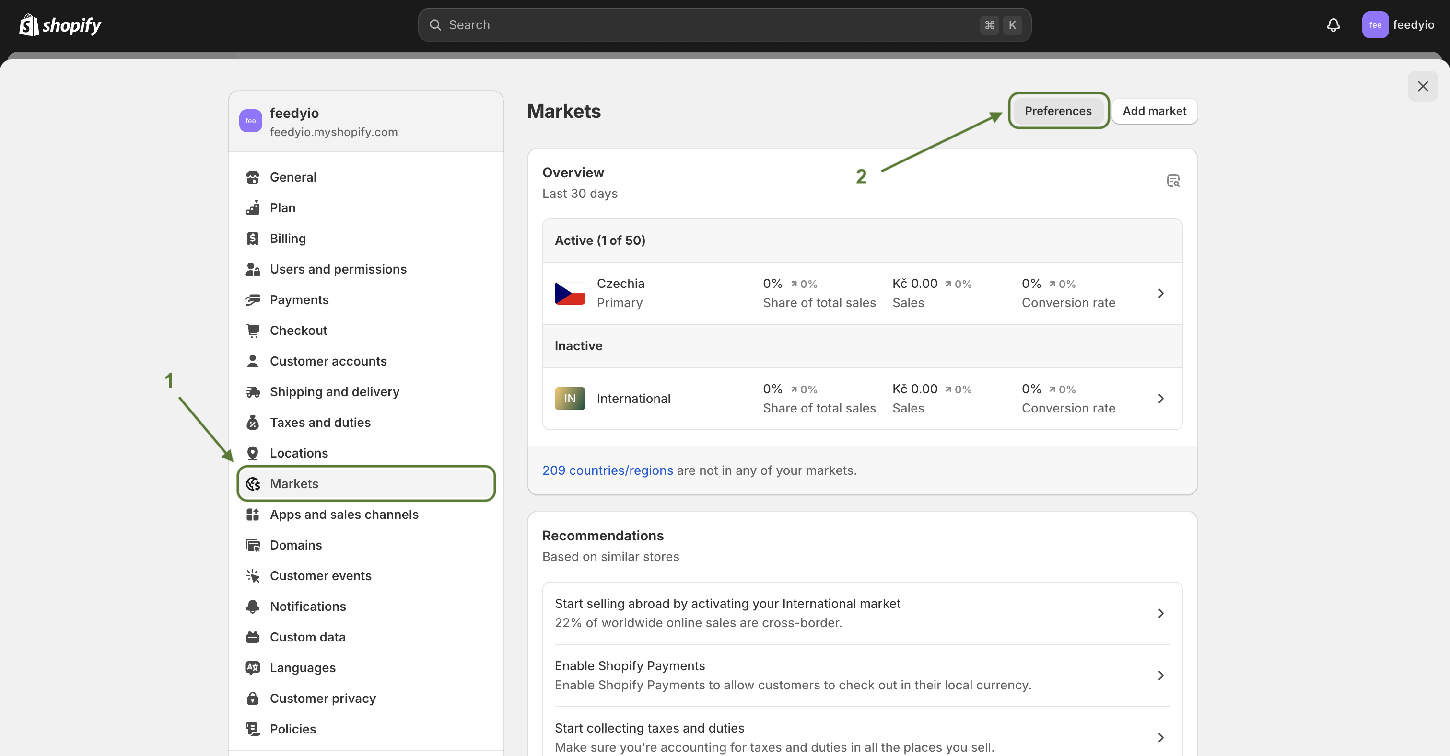Open Customer accounts settings
Viewport: 1450px width, 756px height.
click(x=366, y=361)
